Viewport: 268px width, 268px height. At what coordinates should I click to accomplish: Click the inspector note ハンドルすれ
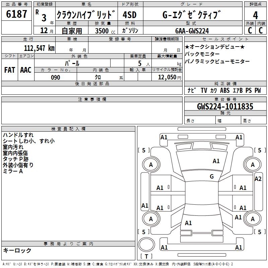pyautogui.click(x=18, y=135)
